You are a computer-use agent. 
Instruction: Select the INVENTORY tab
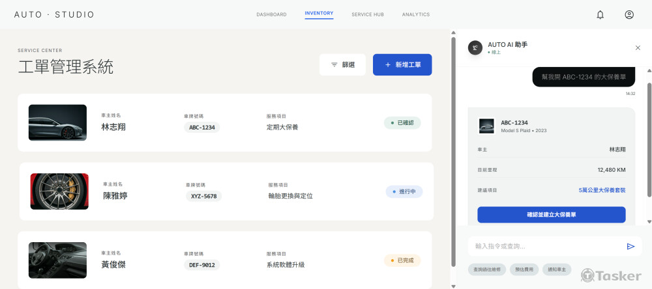[x=319, y=14]
